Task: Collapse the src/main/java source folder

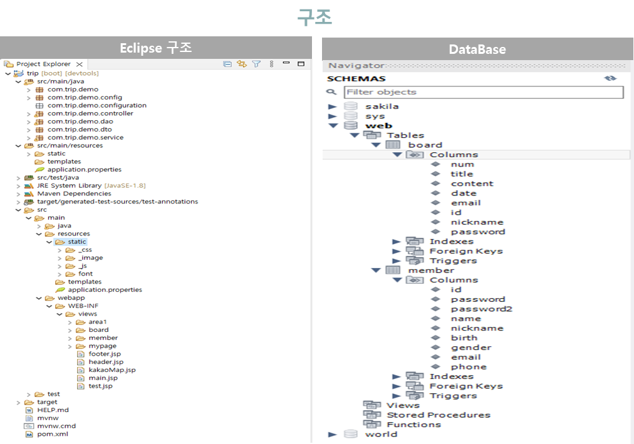Action: pos(18,81)
